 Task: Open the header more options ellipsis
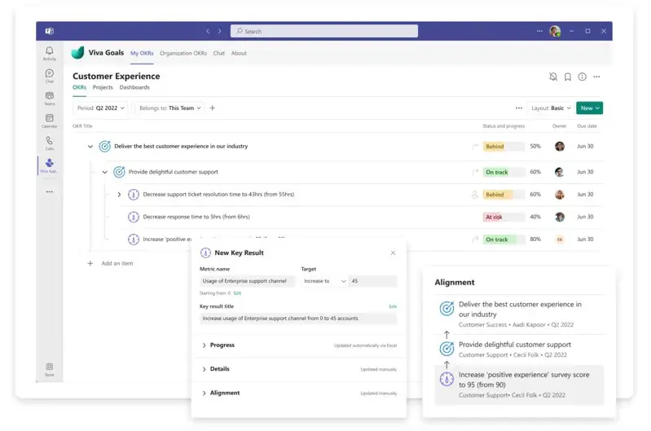click(x=596, y=77)
